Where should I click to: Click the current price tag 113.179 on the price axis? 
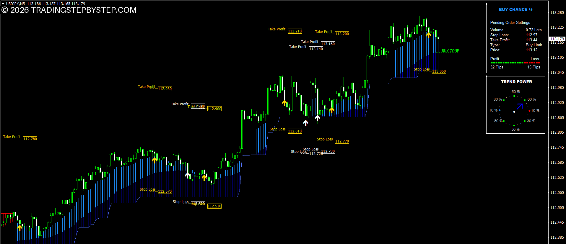(557, 39)
